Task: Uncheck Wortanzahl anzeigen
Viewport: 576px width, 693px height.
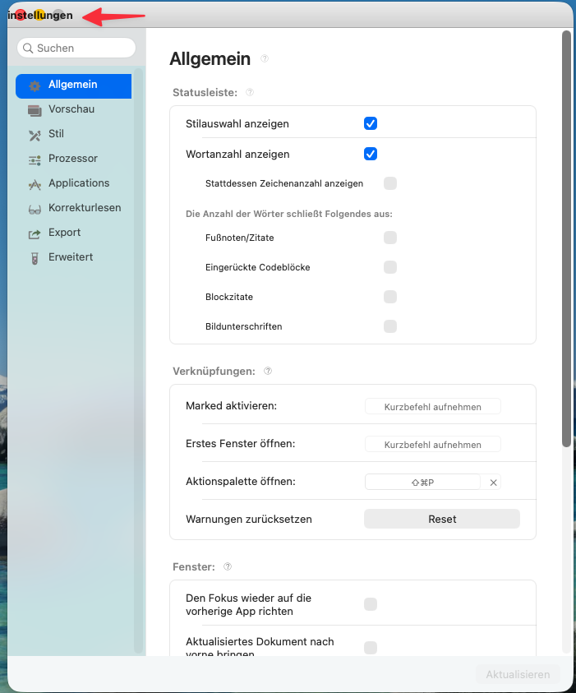Action: click(x=370, y=154)
